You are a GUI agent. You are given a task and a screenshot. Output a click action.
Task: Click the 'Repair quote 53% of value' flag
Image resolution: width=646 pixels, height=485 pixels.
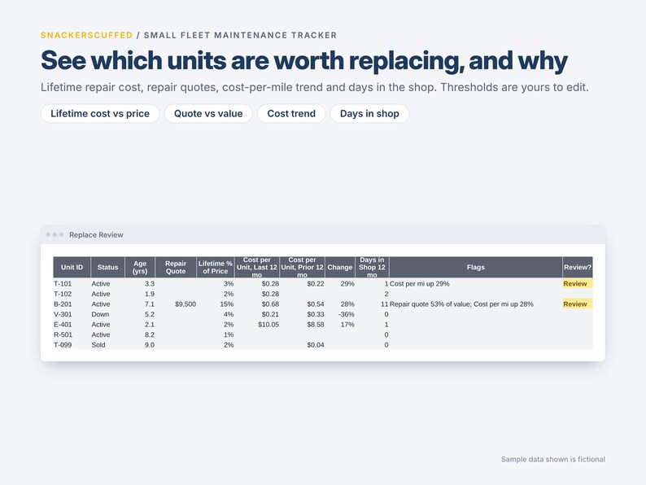(x=430, y=304)
